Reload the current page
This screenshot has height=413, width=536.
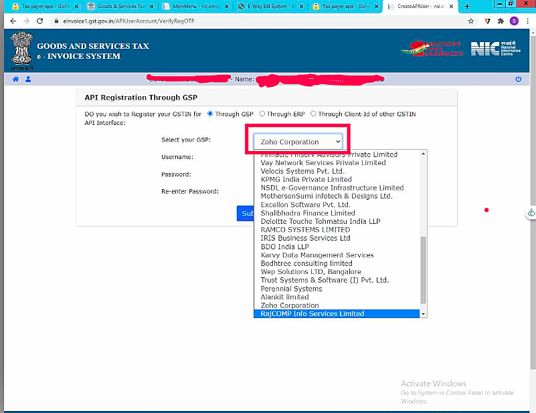coord(39,21)
